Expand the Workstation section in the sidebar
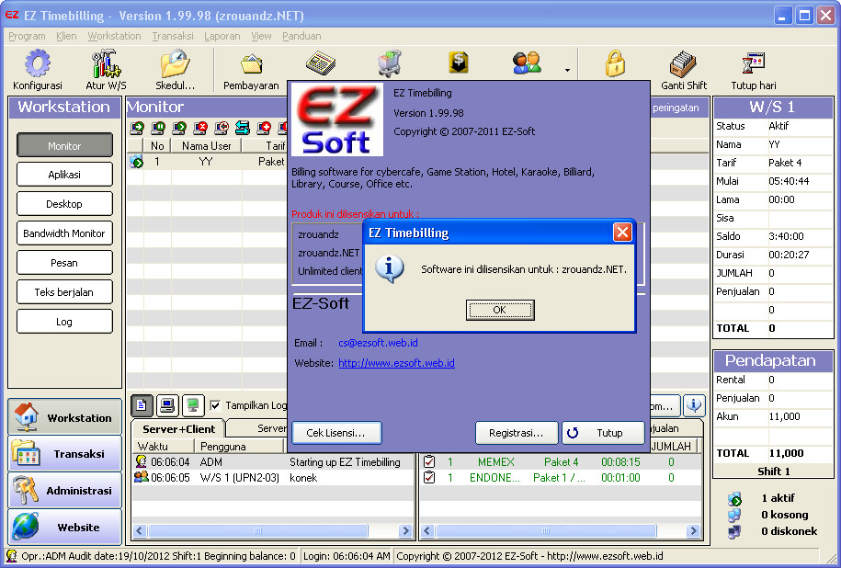841x568 pixels. (64, 415)
